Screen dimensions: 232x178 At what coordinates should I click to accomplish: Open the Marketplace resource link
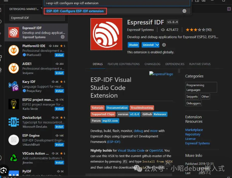194,130
